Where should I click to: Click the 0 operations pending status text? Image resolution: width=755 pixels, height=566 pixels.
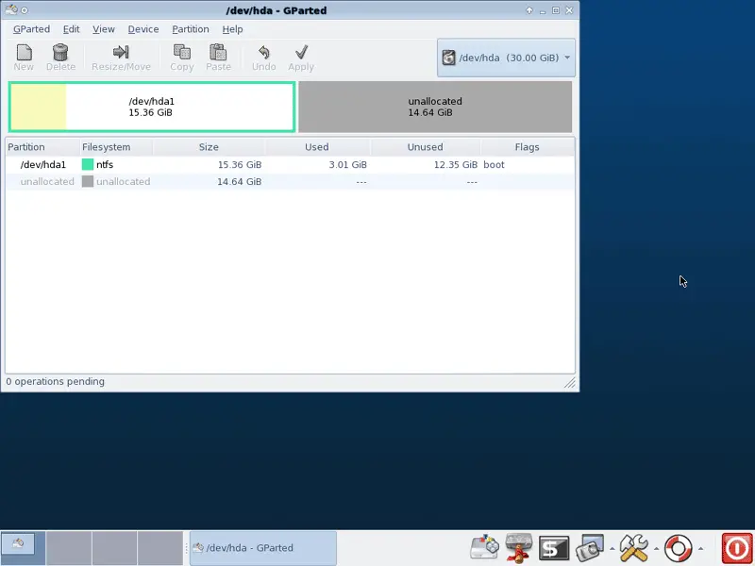56,382
